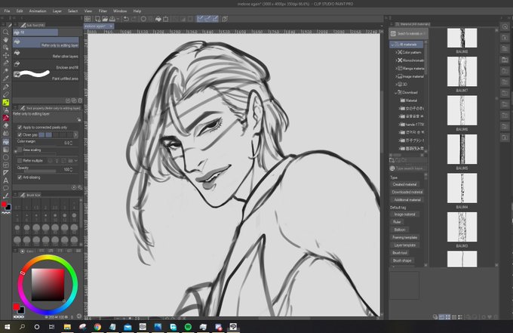This screenshot has height=333, width=513.
Task: Open the Refer multiple dropdown arrow
Action: [76, 160]
